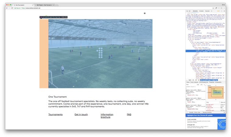Close the bottom drawer panel

point(224,112)
